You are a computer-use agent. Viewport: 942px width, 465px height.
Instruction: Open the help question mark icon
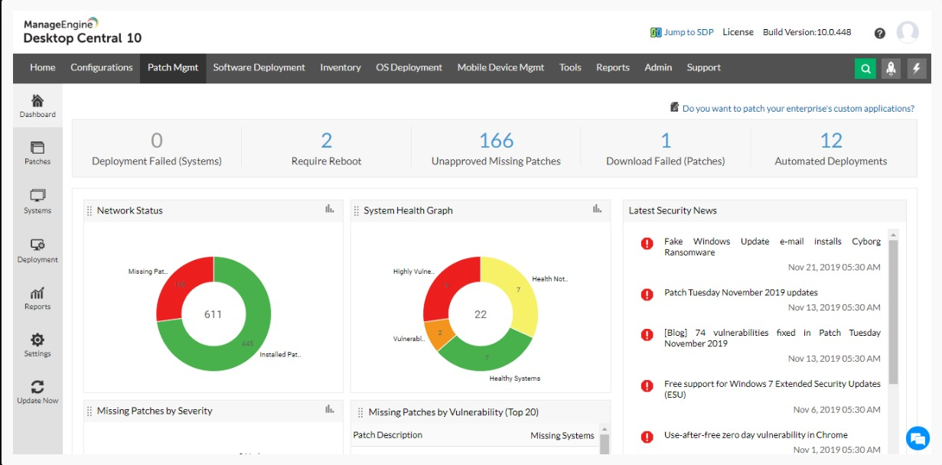coord(880,33)
